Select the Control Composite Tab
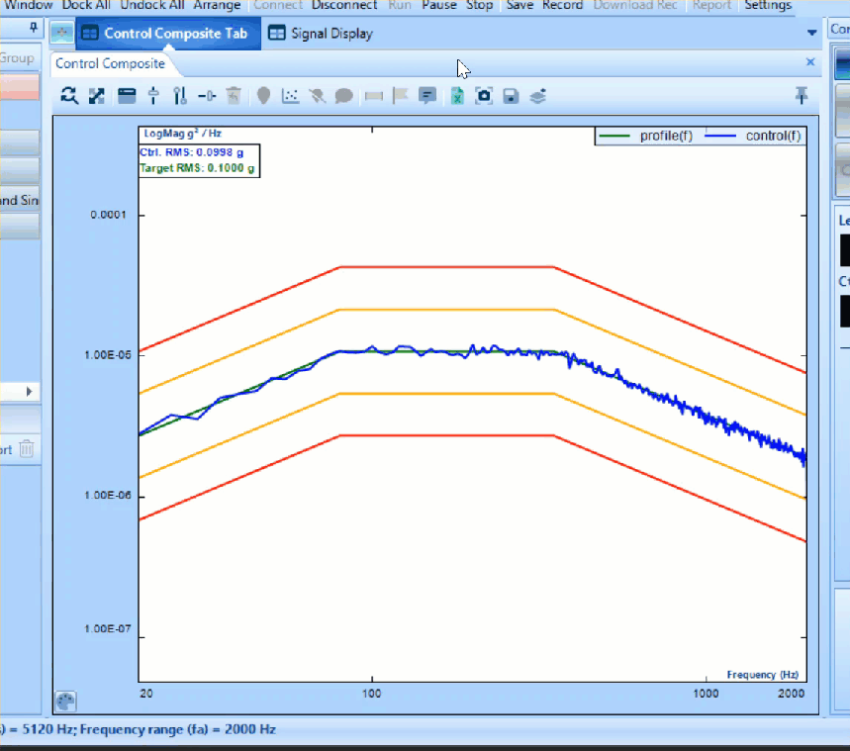The image size is (850, 751). [x=168, y=34]
